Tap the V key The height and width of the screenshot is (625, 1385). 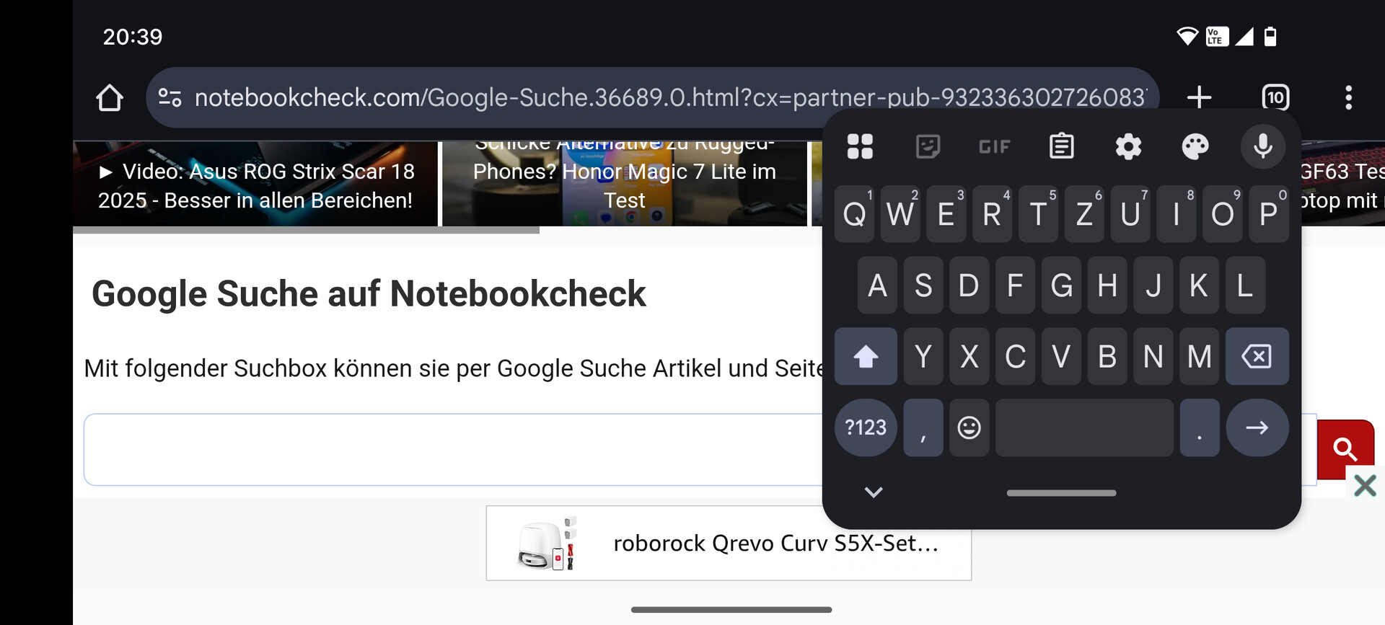(1061, 356)
